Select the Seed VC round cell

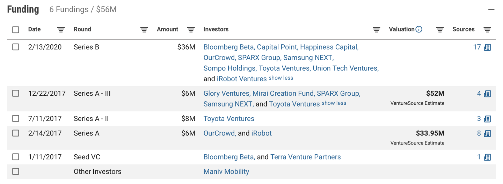click(87, 157)
